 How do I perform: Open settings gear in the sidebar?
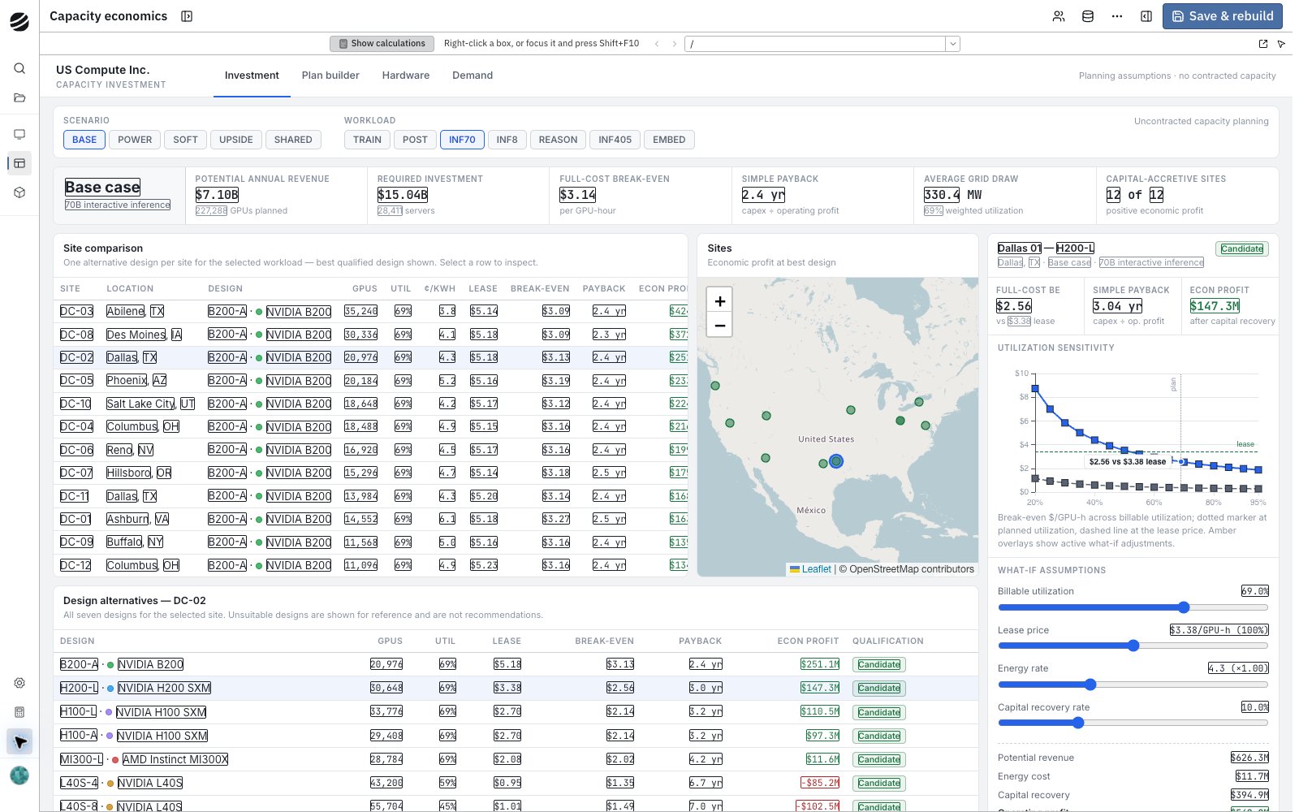19,683
